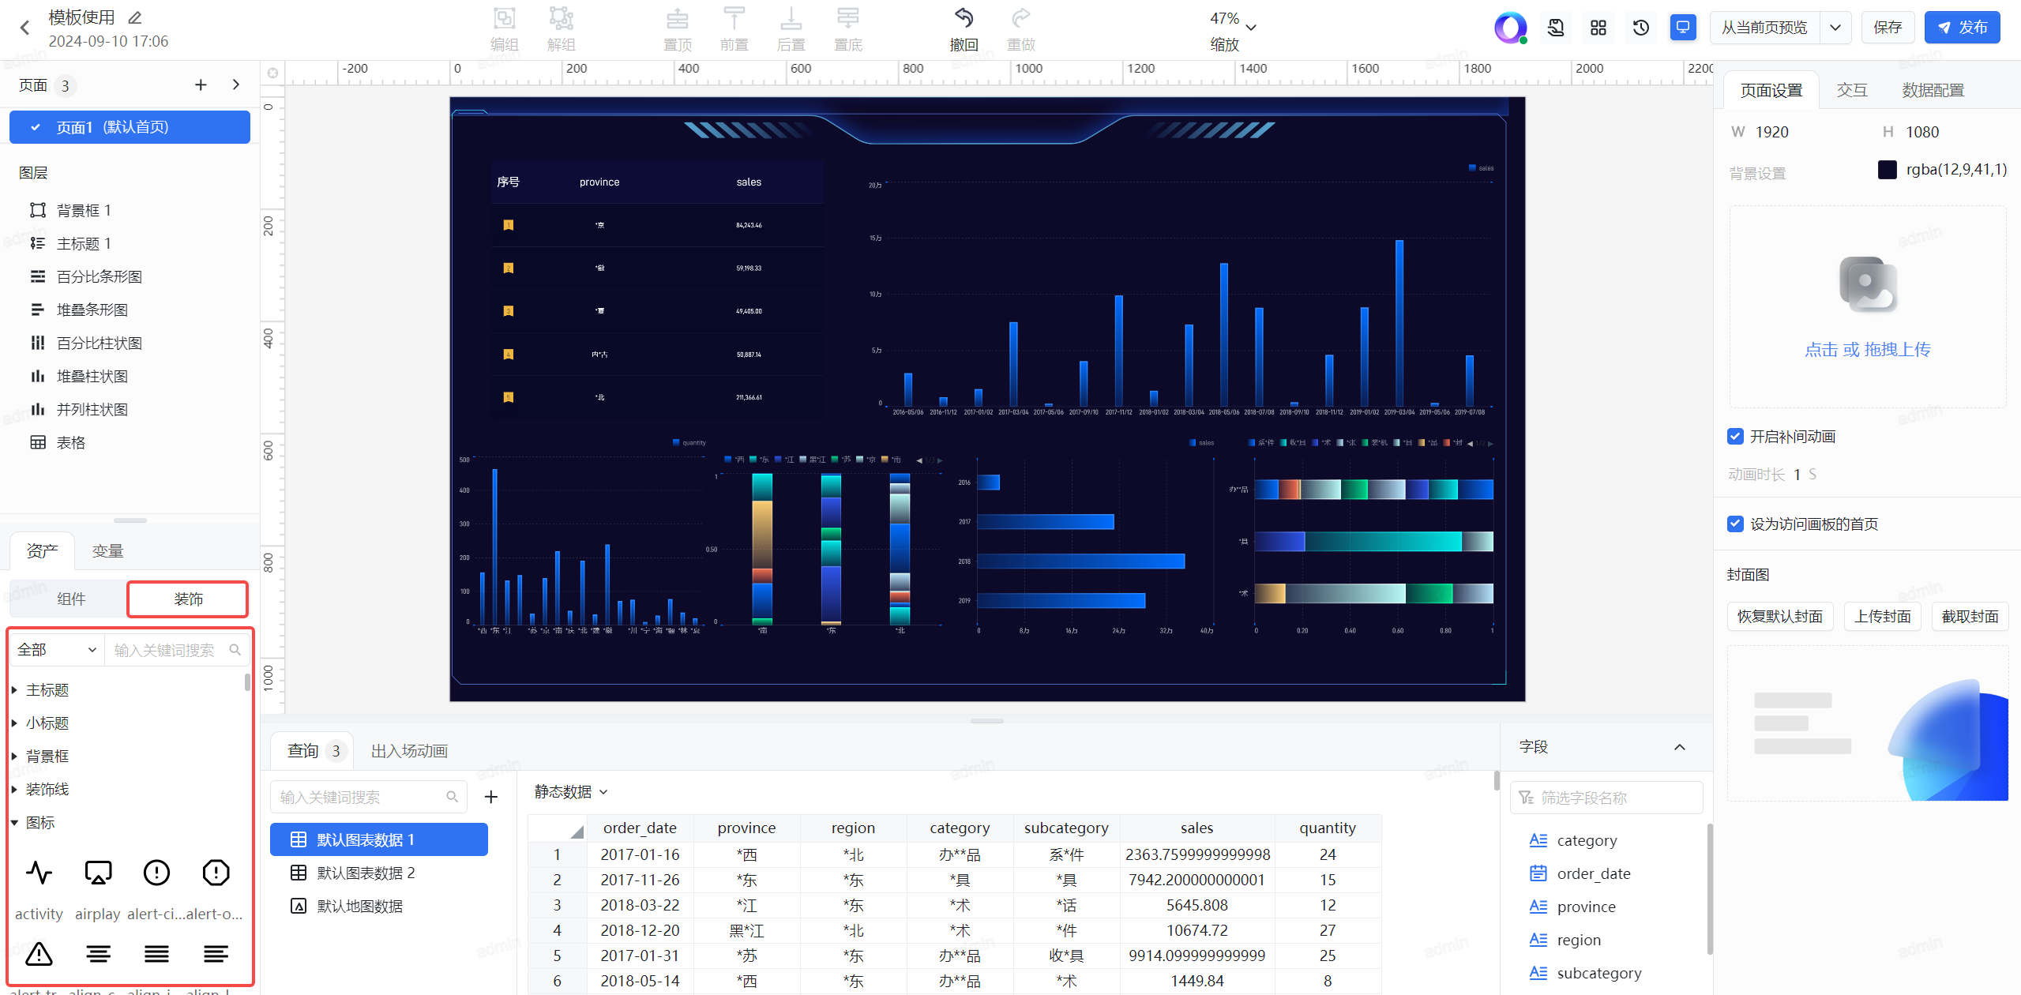Click the Group (编组) toolbar icon
Screen dimensions: 2021x995
[x=505, y=19]
